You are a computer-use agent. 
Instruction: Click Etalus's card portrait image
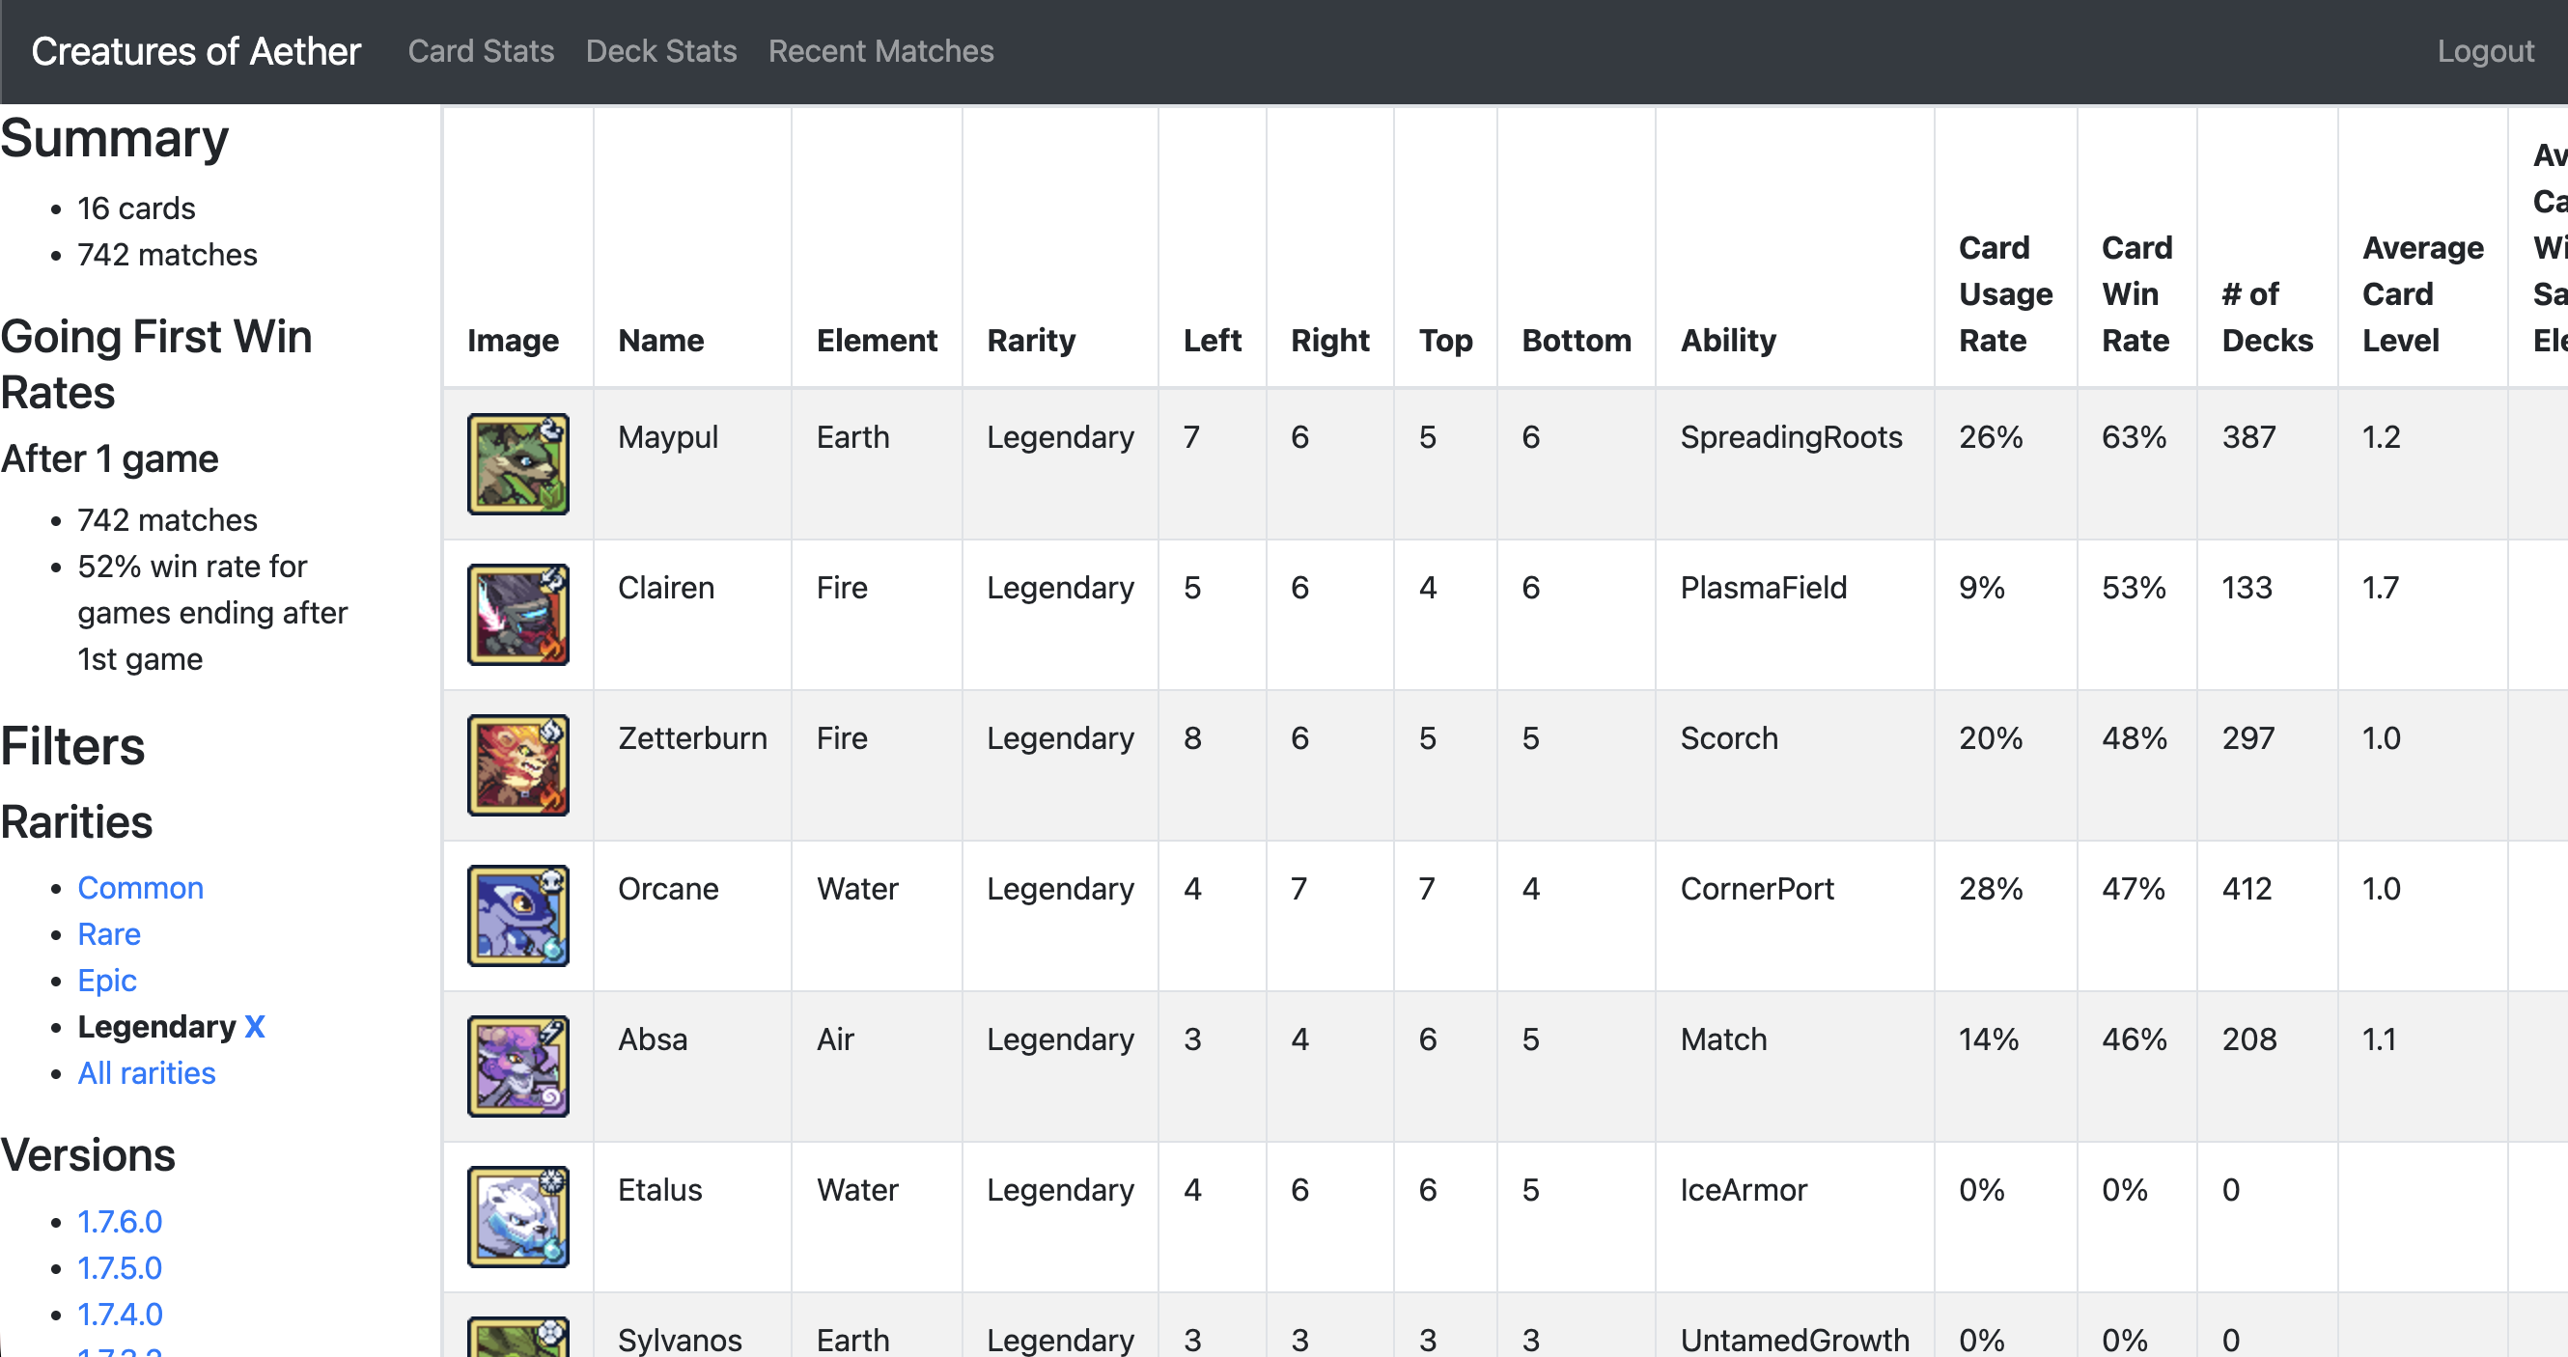click(517, 1216)
